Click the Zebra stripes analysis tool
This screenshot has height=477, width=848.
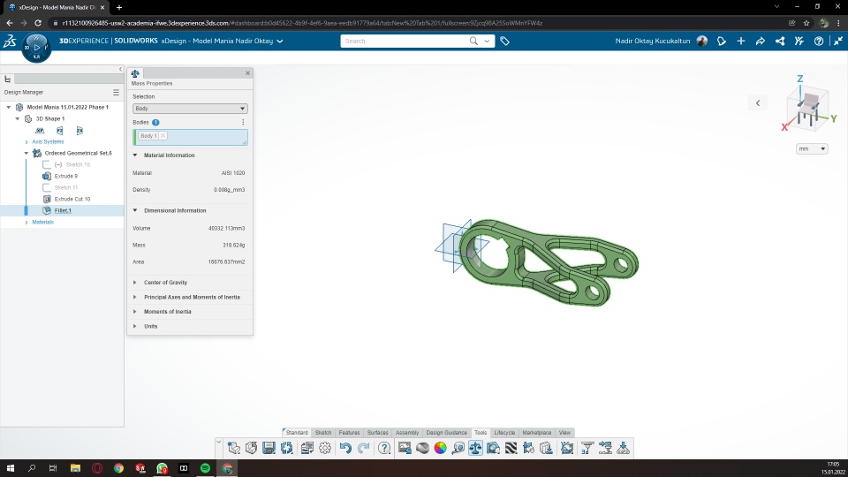tap(511, 448)
